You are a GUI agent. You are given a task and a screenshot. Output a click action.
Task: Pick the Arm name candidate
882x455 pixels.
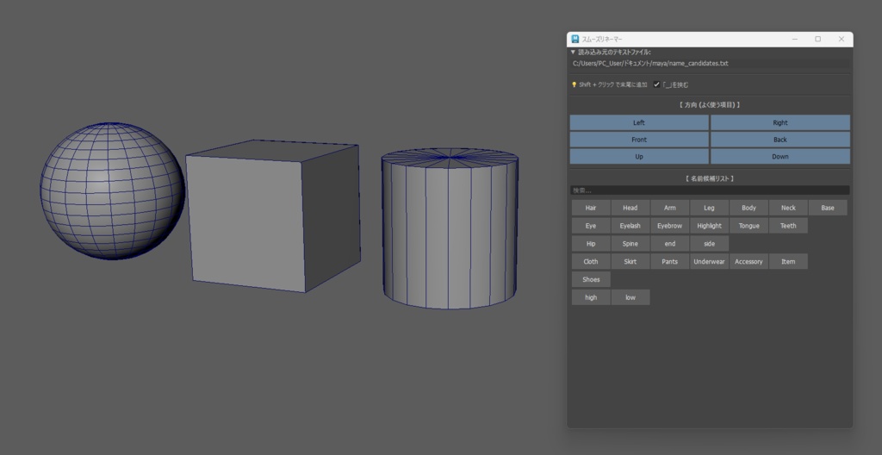click(x=669, y=208)
